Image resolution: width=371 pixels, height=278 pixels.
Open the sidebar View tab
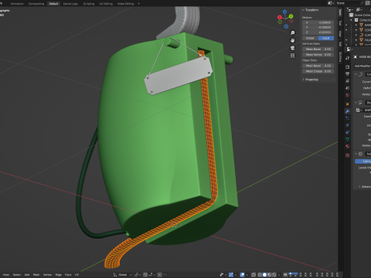[340, 34]
